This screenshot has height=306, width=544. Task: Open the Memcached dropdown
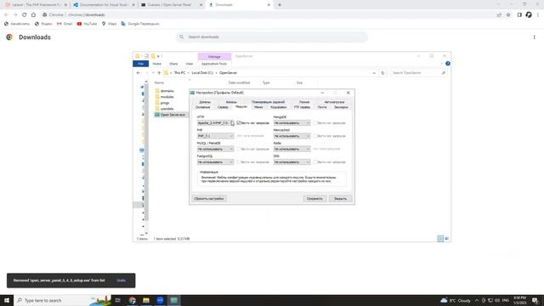coord(292,136)
